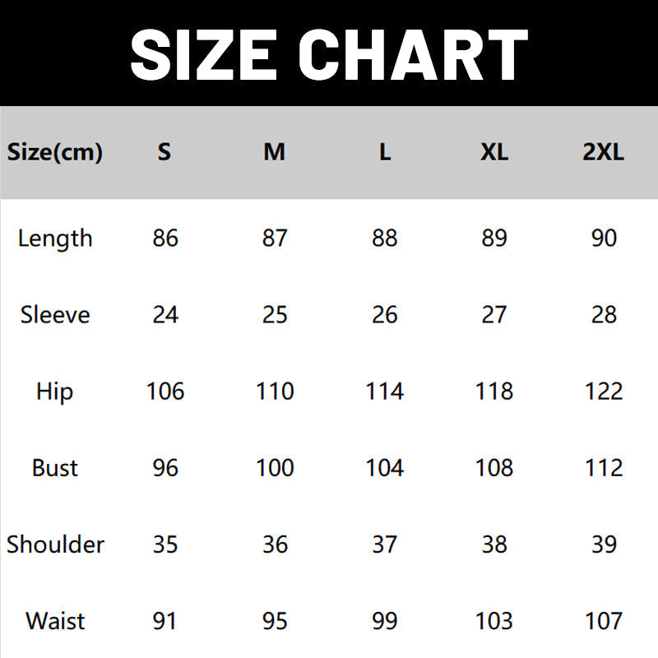This screenshot has width=658, height=658.
Task: Click the Waist row label
Action: pos(55,621)
